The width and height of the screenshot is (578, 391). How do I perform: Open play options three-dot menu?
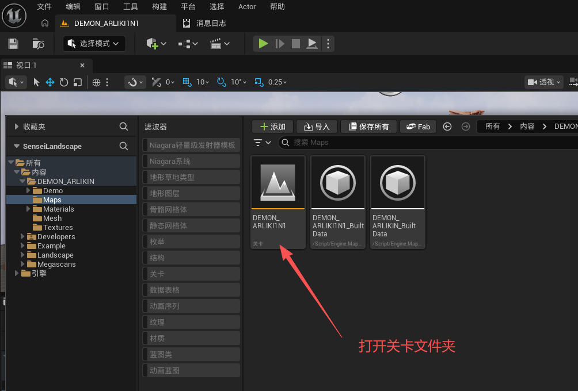pos(328,44)
